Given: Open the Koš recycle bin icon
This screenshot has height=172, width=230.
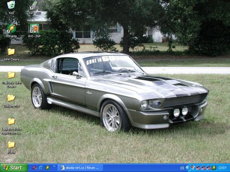Looking at the screenshot, I should click(x=11, y=7).
